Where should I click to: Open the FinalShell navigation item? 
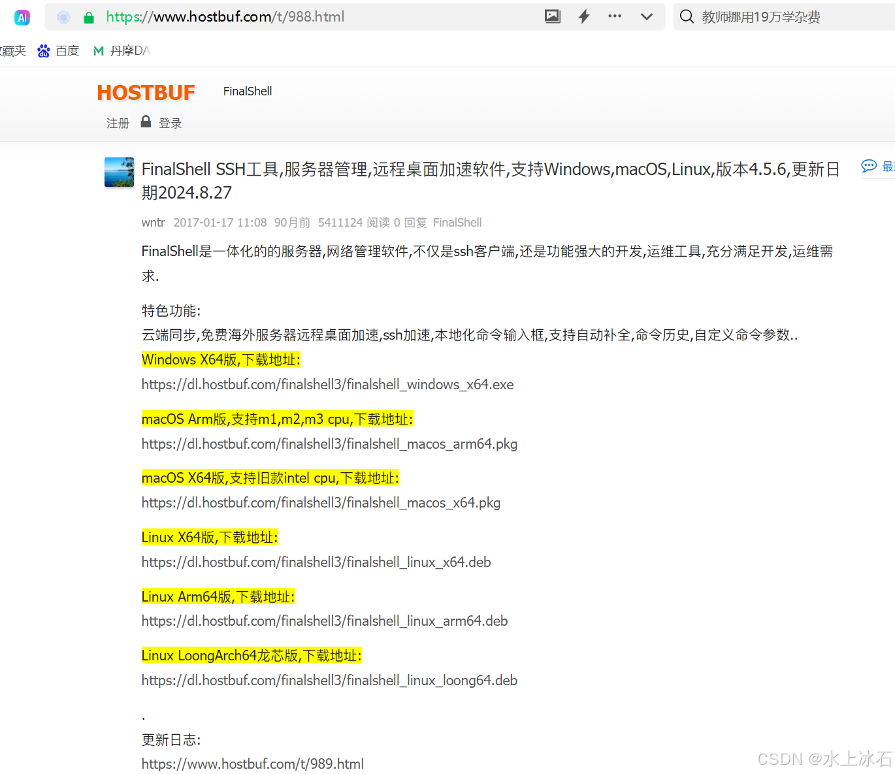tap(248, 91)
